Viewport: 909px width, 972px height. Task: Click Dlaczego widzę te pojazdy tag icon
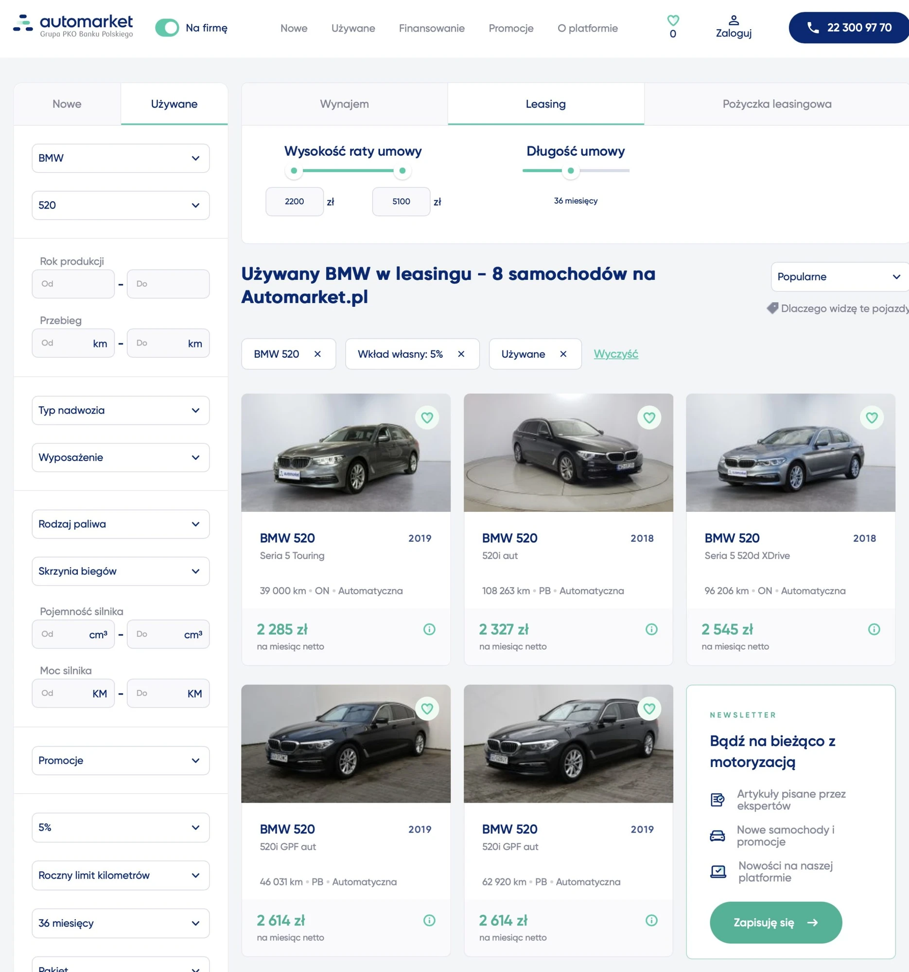[x=772, y=308]
